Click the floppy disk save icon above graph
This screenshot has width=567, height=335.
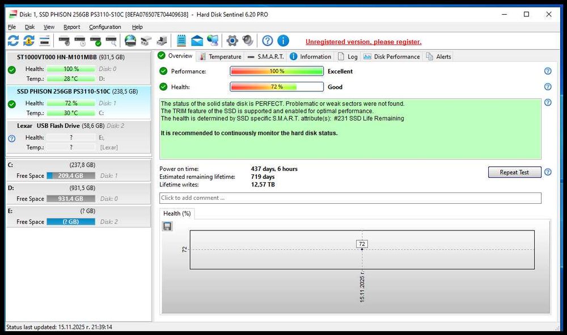[167, 227]
